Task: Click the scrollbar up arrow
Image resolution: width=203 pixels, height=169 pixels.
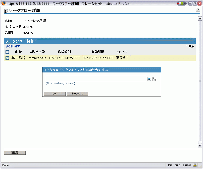Action: (x=200, y=19)
